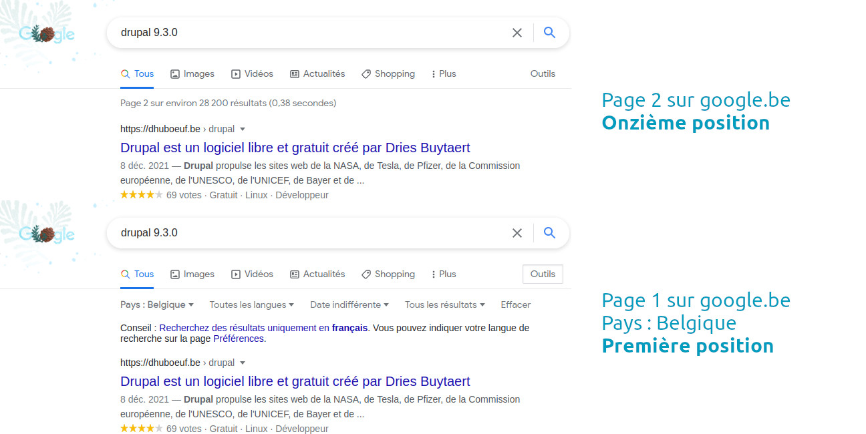Viewport: 866px width, 434px height.
Task: Click the Google logo in the bottom search screenshot
Action: click(x=47, y=234)
